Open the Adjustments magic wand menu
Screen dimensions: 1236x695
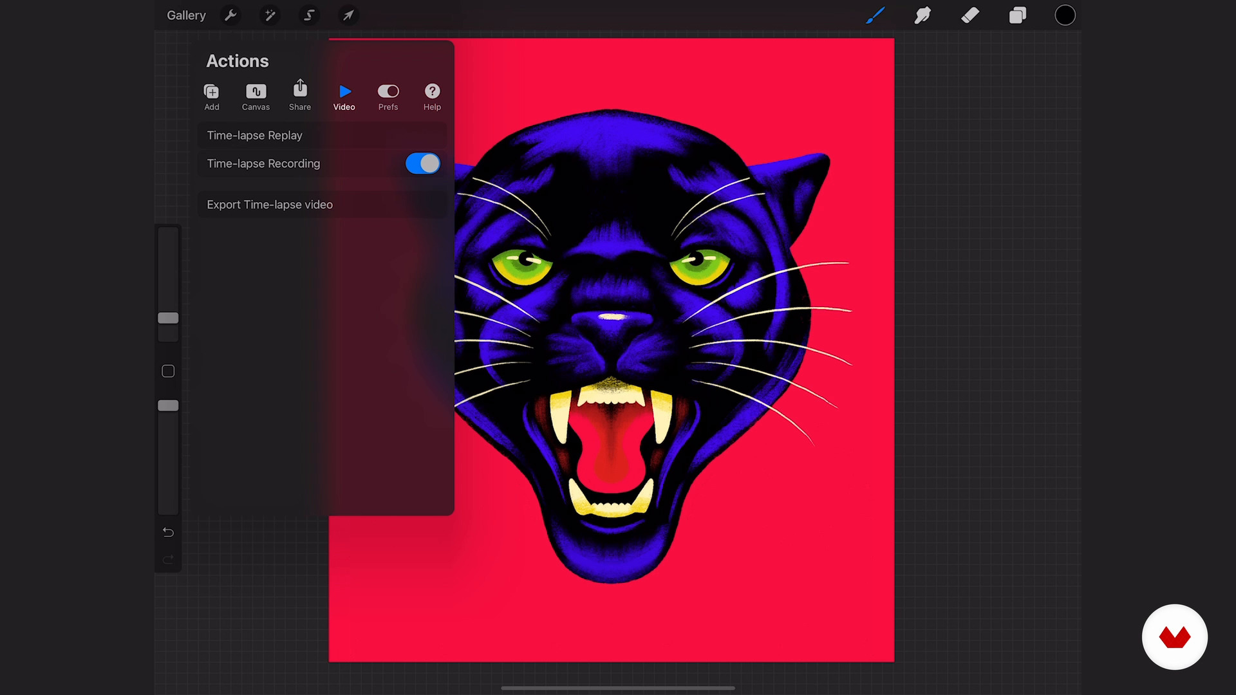click(270, 15)
